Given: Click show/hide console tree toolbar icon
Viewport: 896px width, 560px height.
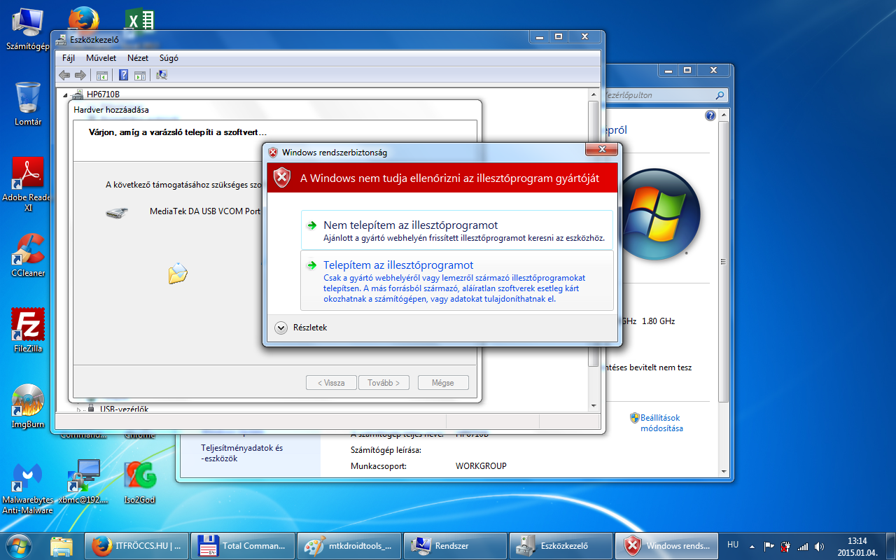Looking at the screenshot, I should [102, 76].
